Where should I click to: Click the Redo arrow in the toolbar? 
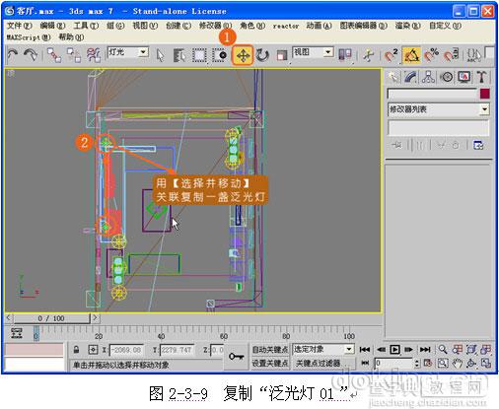pyautogui.click(x=32, y=55)
